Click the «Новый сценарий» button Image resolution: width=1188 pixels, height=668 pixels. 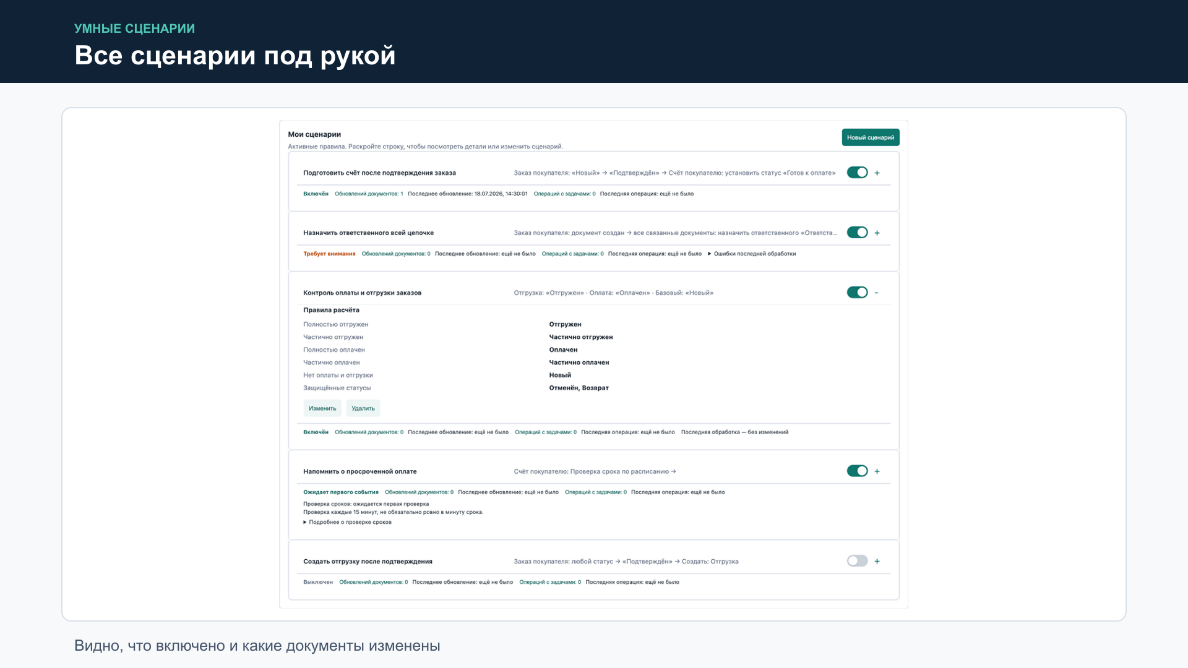point(870,137)
